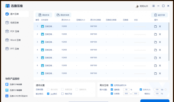This screenshot has height=102, width=174.
Task: Toggle 分辨率 checkbox
Action: (x=112, y=94)
